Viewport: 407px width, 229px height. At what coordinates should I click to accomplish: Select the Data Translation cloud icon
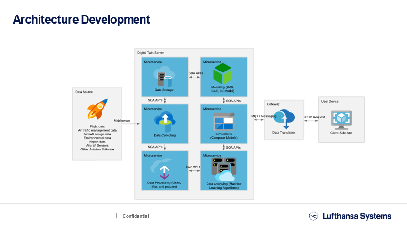tap(284, 119)
